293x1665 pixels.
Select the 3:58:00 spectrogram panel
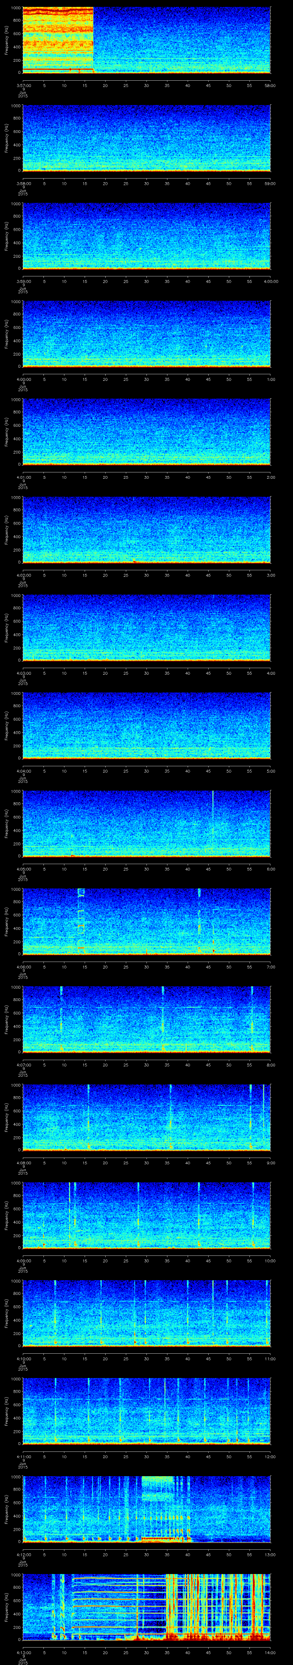146,138
